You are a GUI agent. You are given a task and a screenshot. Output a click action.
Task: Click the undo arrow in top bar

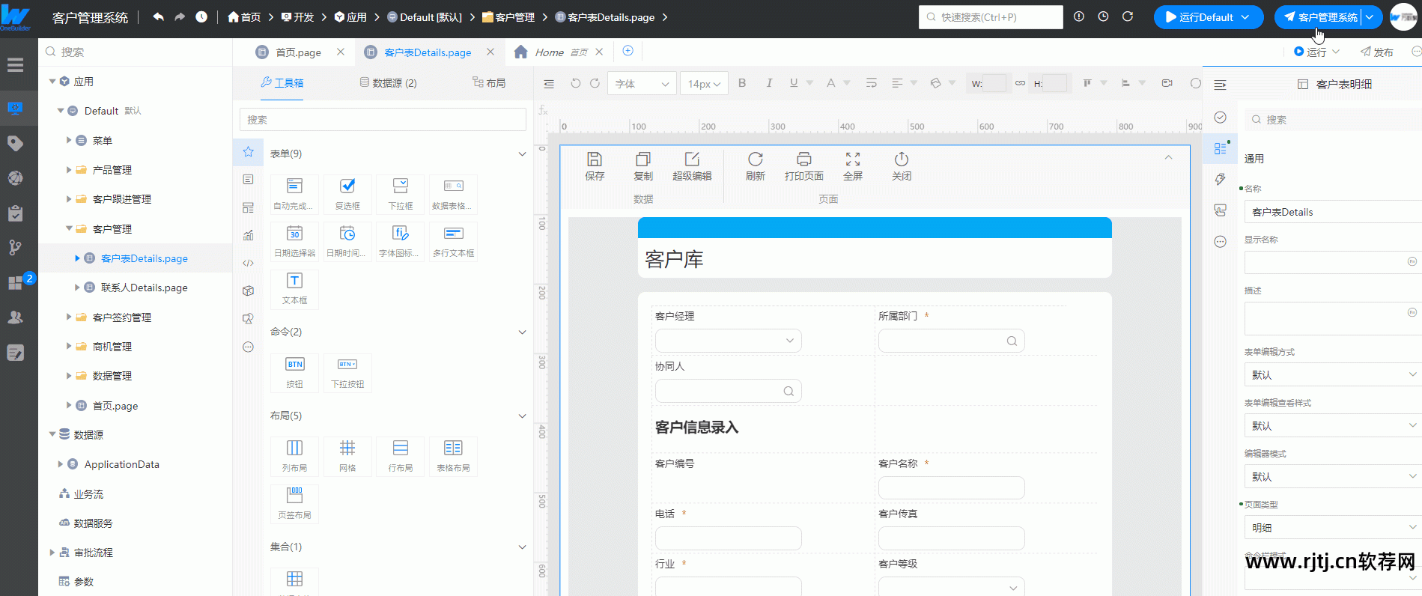[158, 16]
